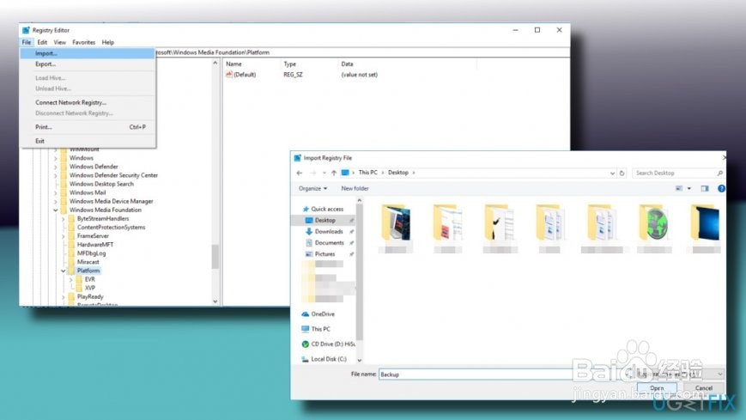
Task: Select Local Disk (C:) in navigation pane
Action: click(324, 359)
